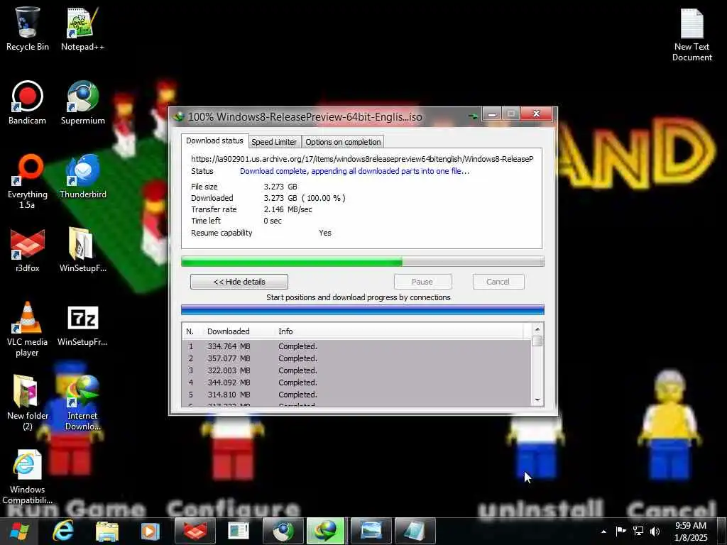This screenshot has height=545, width=727.
Task: Select the Supermium desktop shortcut
Action: point(82,103)
